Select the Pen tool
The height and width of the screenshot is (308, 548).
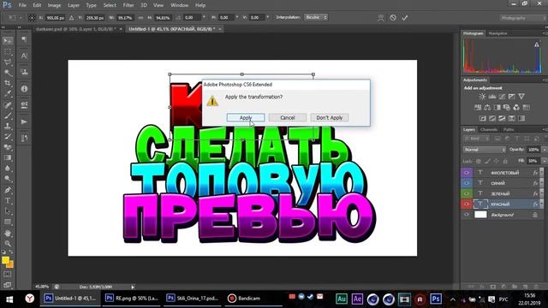click(x=8, y=190)
